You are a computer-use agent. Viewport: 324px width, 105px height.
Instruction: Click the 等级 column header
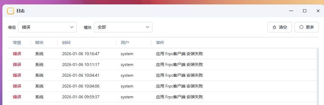(17, 43)
